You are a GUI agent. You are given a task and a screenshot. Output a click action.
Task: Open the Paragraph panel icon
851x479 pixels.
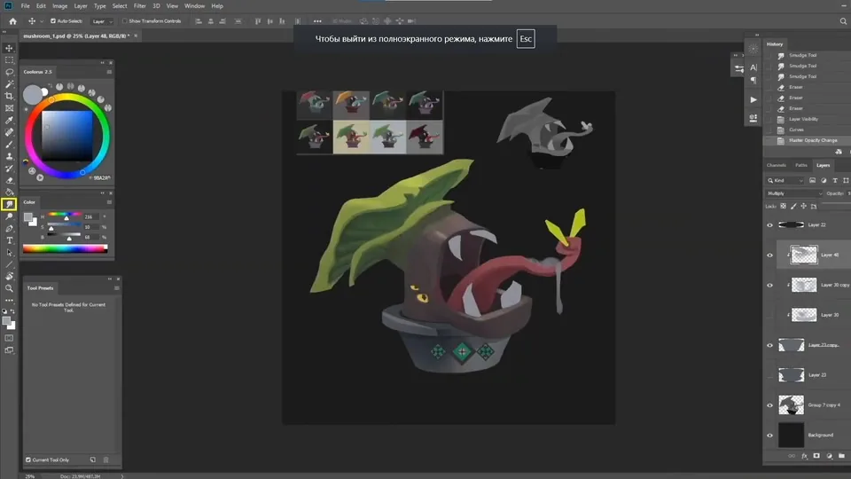753,81
